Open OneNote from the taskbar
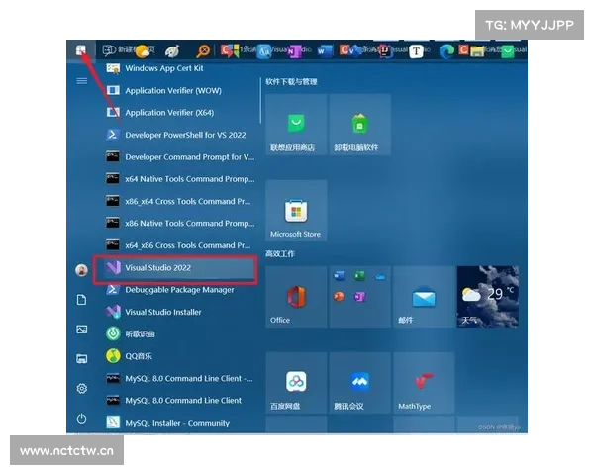594x475 pixels. click(294, 51)
